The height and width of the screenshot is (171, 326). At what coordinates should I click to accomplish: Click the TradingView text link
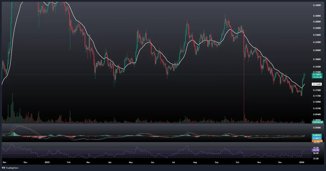[x=13, y=168]
